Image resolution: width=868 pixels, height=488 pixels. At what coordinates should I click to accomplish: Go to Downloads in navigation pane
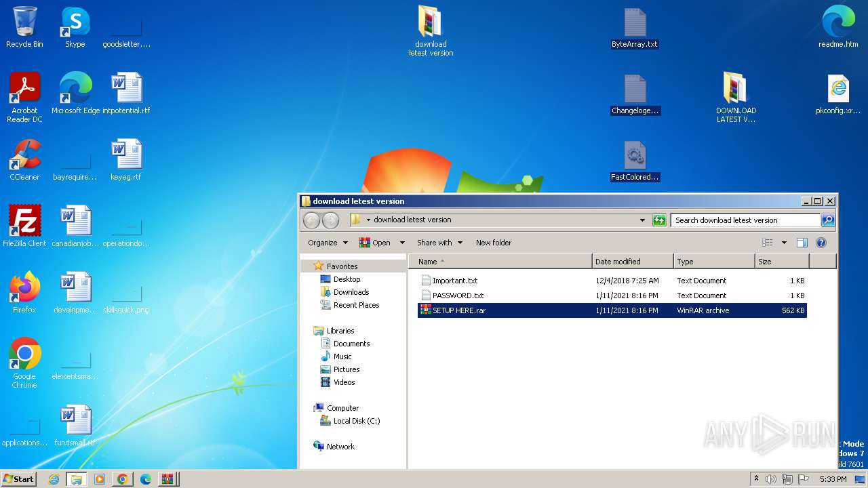click(351, 292)
